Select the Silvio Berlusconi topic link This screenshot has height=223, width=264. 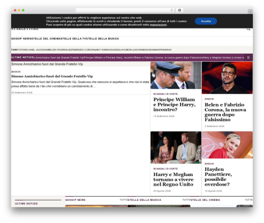coord(129,50)
